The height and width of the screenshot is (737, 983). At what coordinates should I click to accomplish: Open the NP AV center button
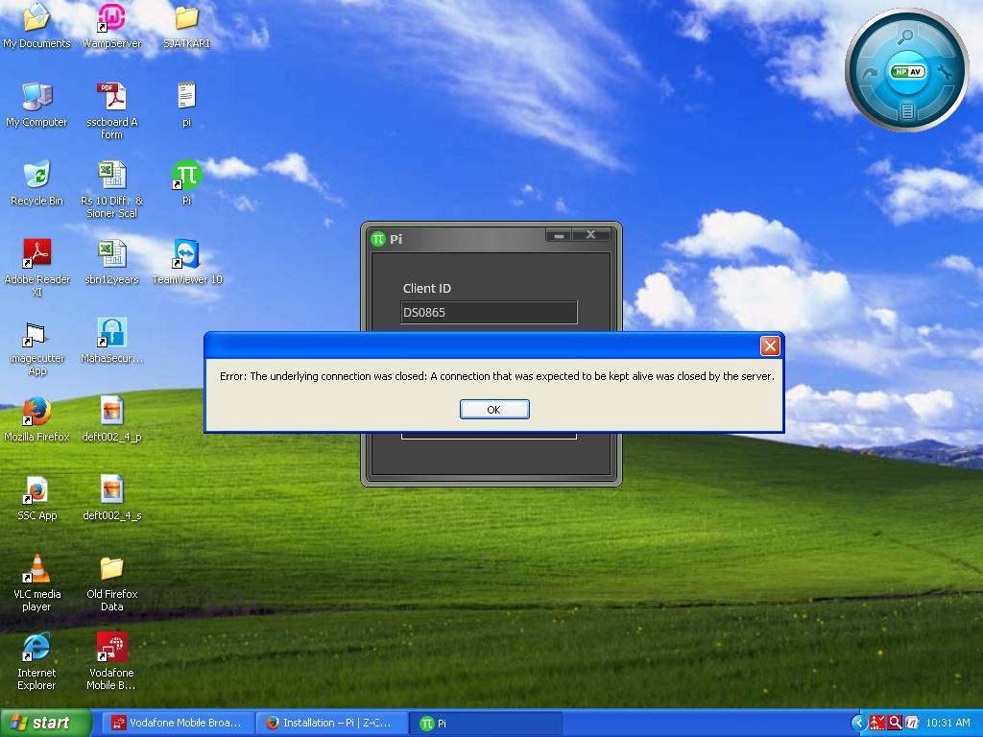click(907, 71)
